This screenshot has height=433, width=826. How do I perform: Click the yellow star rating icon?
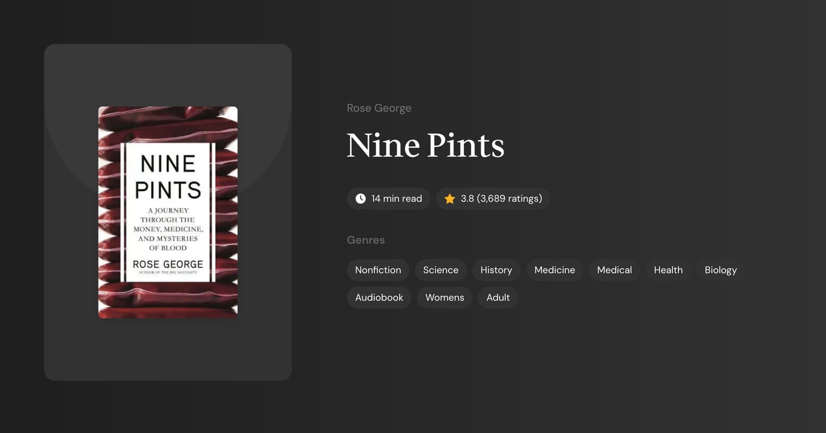point(449,199)
